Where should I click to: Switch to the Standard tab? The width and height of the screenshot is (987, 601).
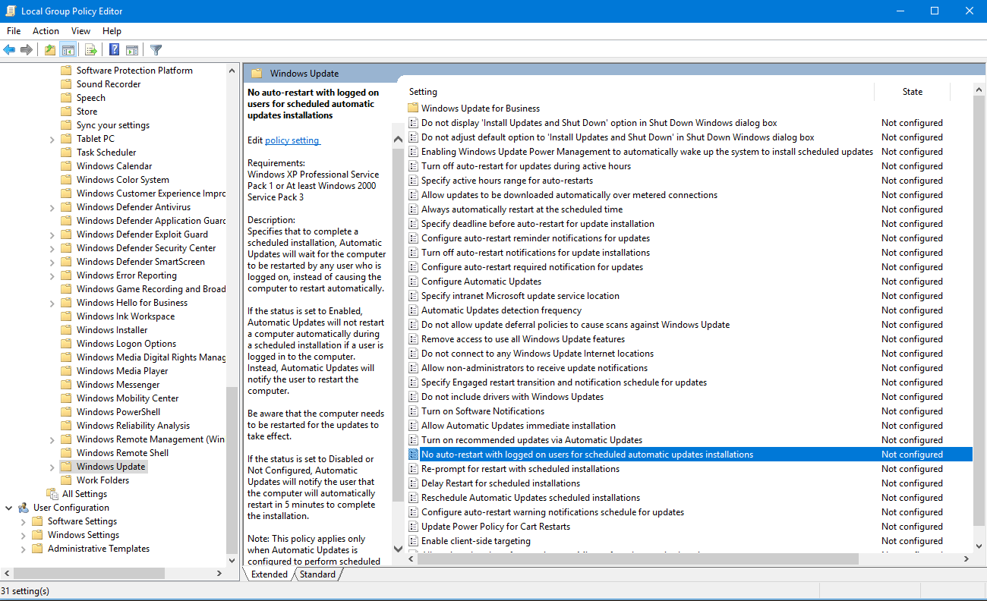click(317, 574)
